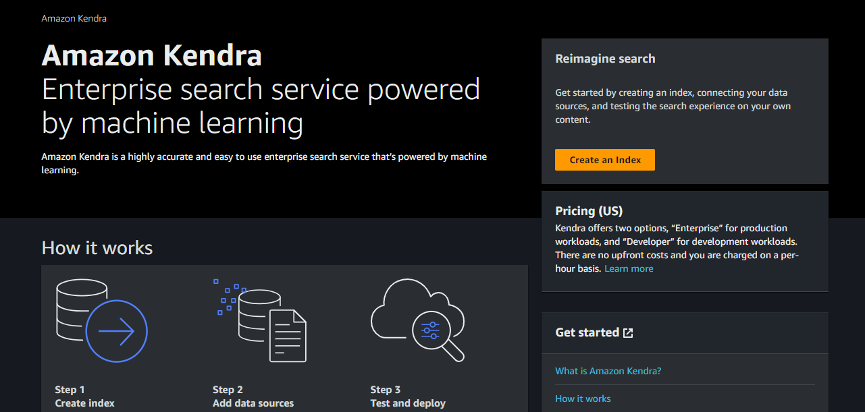The image size is (865, 412).
Task: Click the "Create index" Step 1 label
Action: (85, 403)
